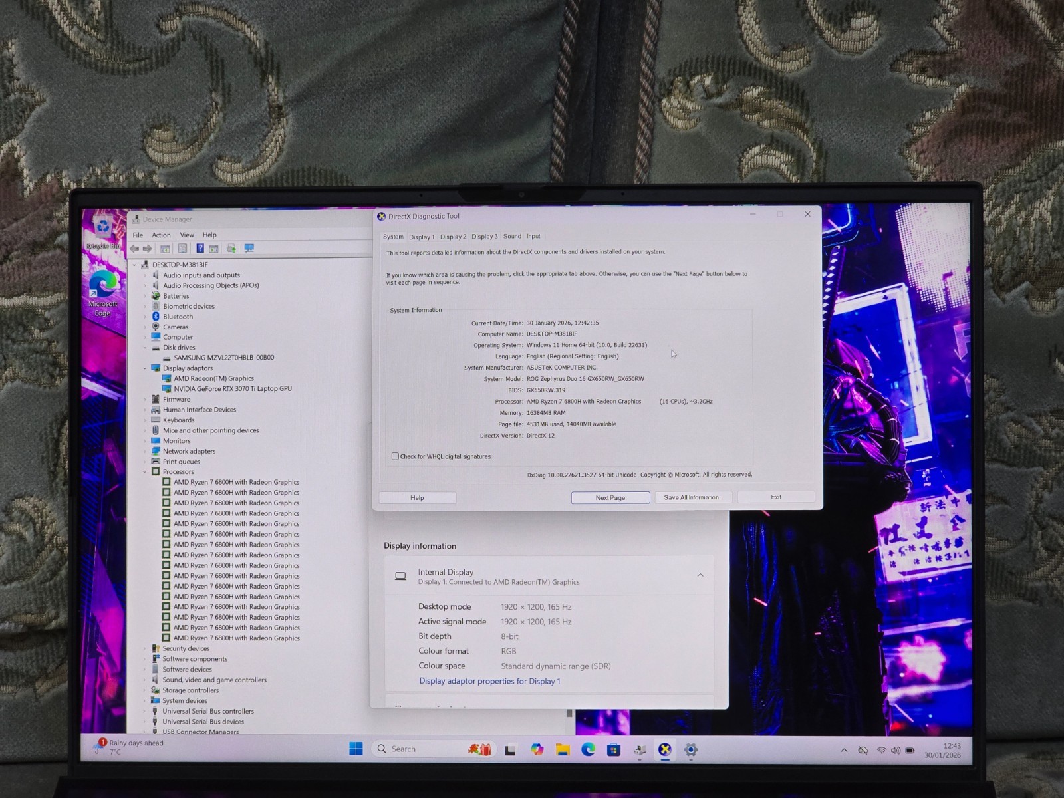Image resolution: width=1064 pixels, height=798 pixels.
Task: Collapse the DESKTOP-M381BIF root node
Action: 134,265
